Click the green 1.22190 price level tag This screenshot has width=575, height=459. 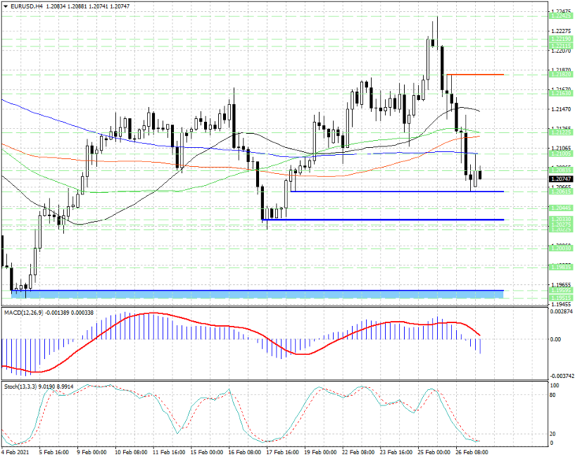(x=561, y=39)
